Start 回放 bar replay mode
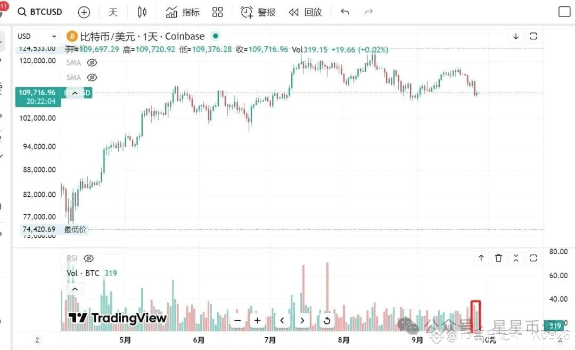This screenshot has width=575, height=350. pos(305,12)
